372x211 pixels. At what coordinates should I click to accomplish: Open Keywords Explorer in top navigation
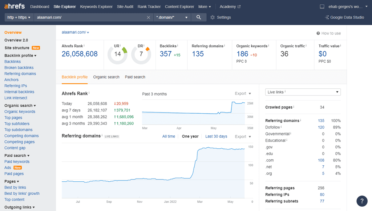coord(96,7)
